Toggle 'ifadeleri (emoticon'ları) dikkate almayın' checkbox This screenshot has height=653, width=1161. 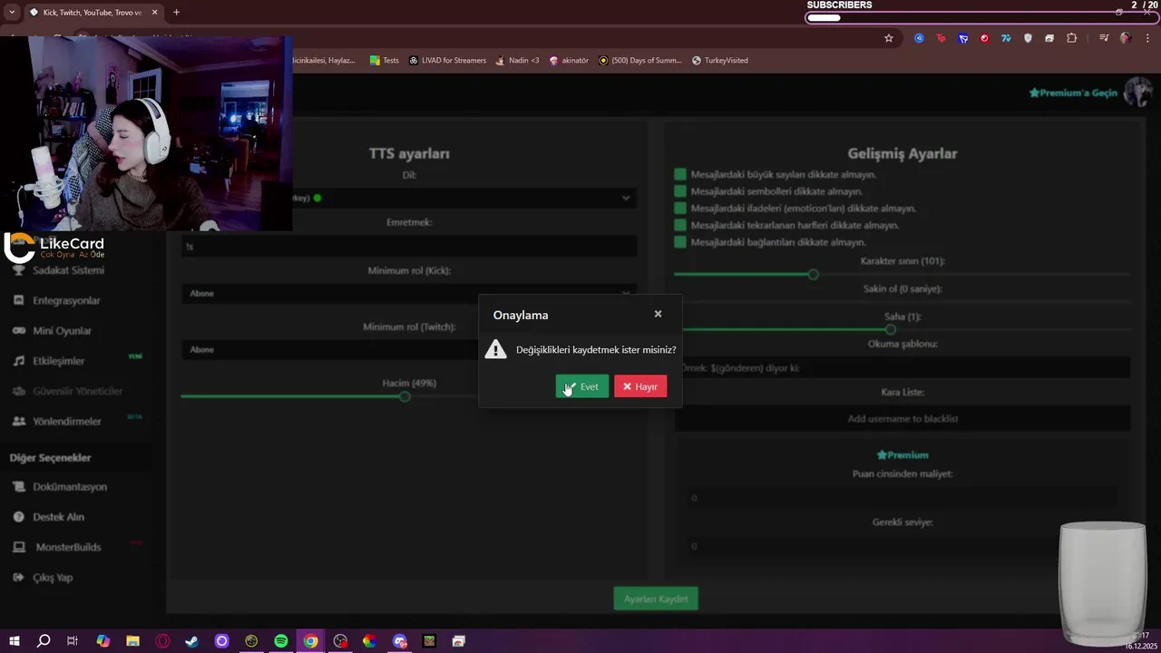point(680,209)
